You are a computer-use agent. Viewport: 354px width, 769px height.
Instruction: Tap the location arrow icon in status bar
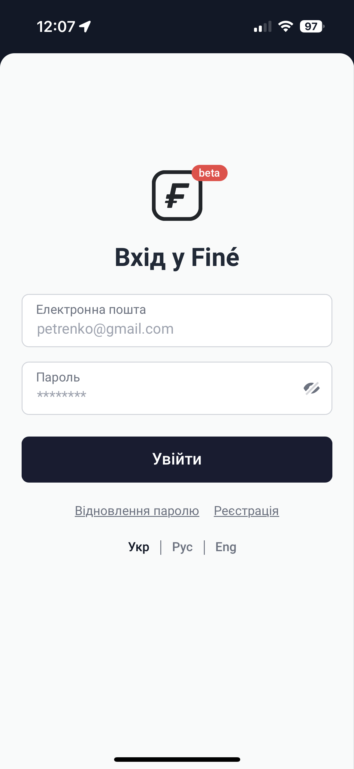point(85,26)
